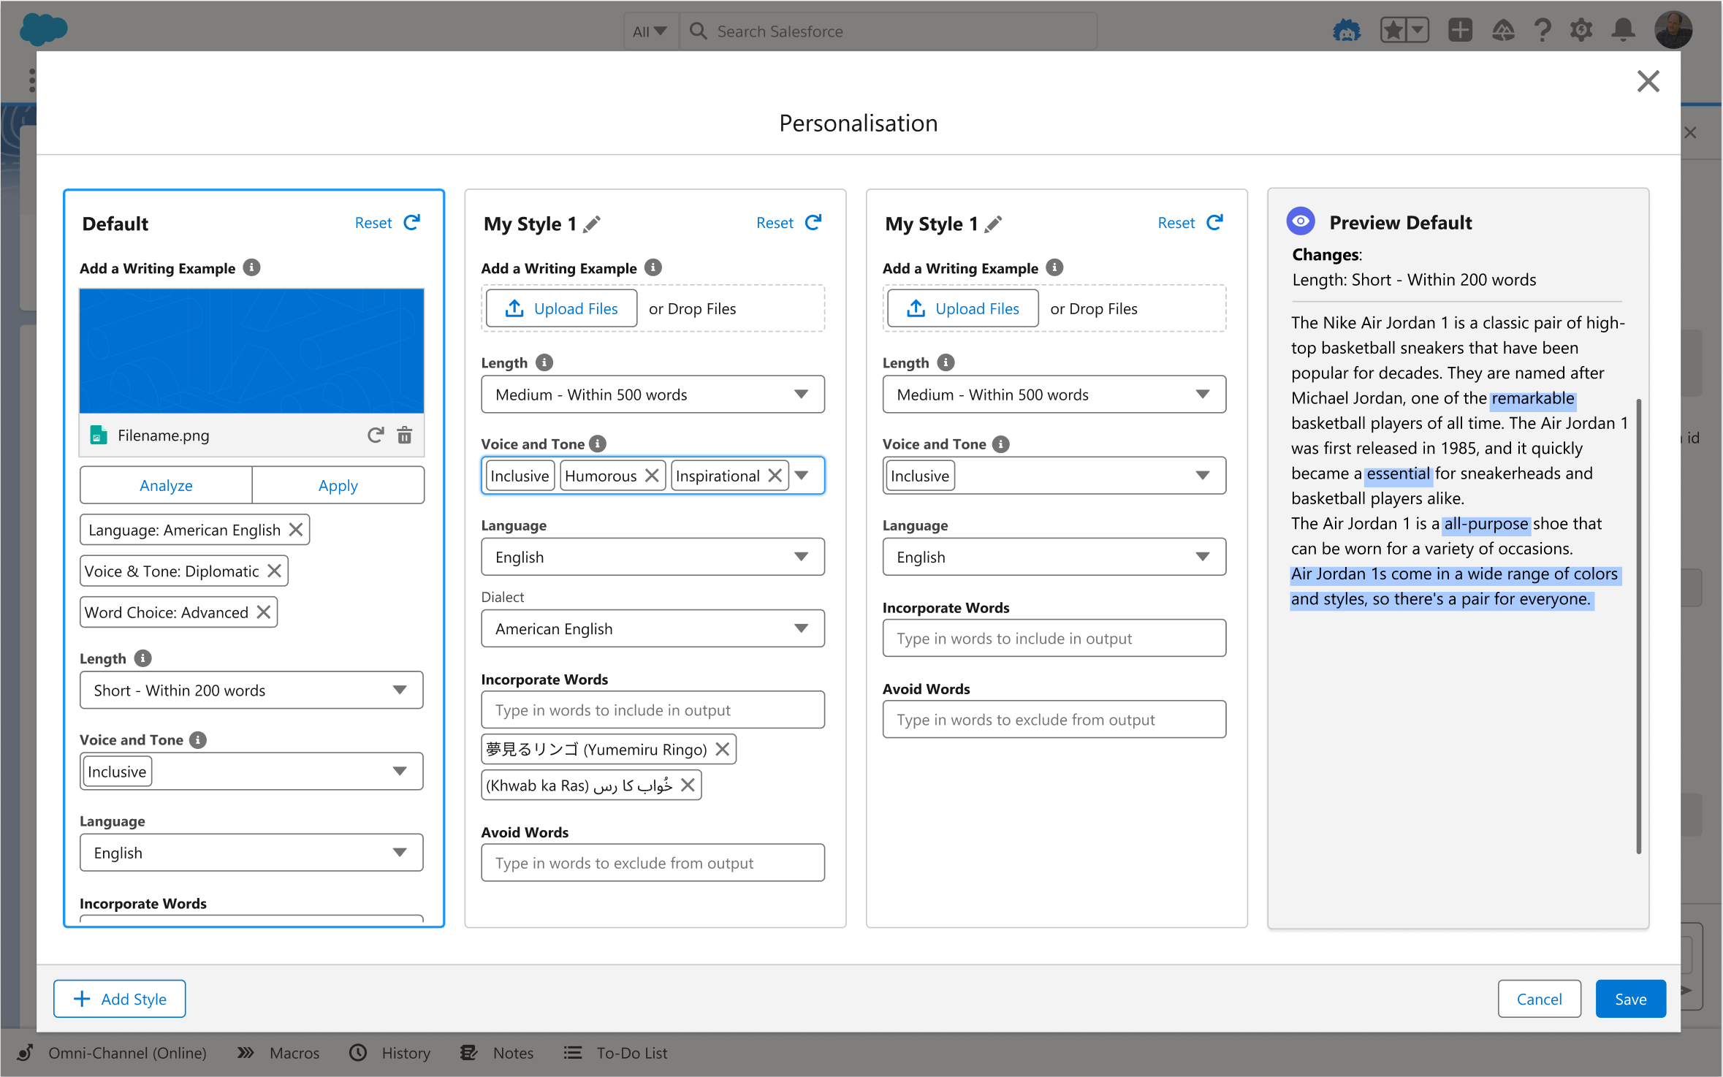Click Avoid Words field in second My Style 1
Image resolution: width=1723 pixels, height=1077 pixels.
click(x=1054, y=720)
